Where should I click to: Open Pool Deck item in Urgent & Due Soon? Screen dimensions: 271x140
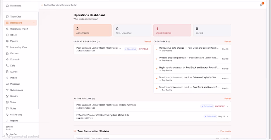pyautogui.click(x=112, y=49)
